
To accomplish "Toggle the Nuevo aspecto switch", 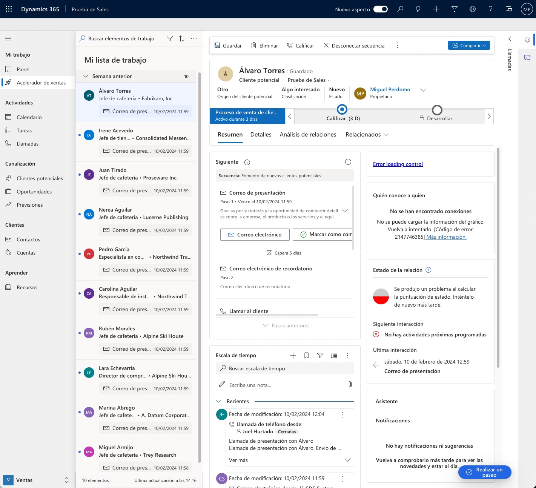I will (381, 9).
